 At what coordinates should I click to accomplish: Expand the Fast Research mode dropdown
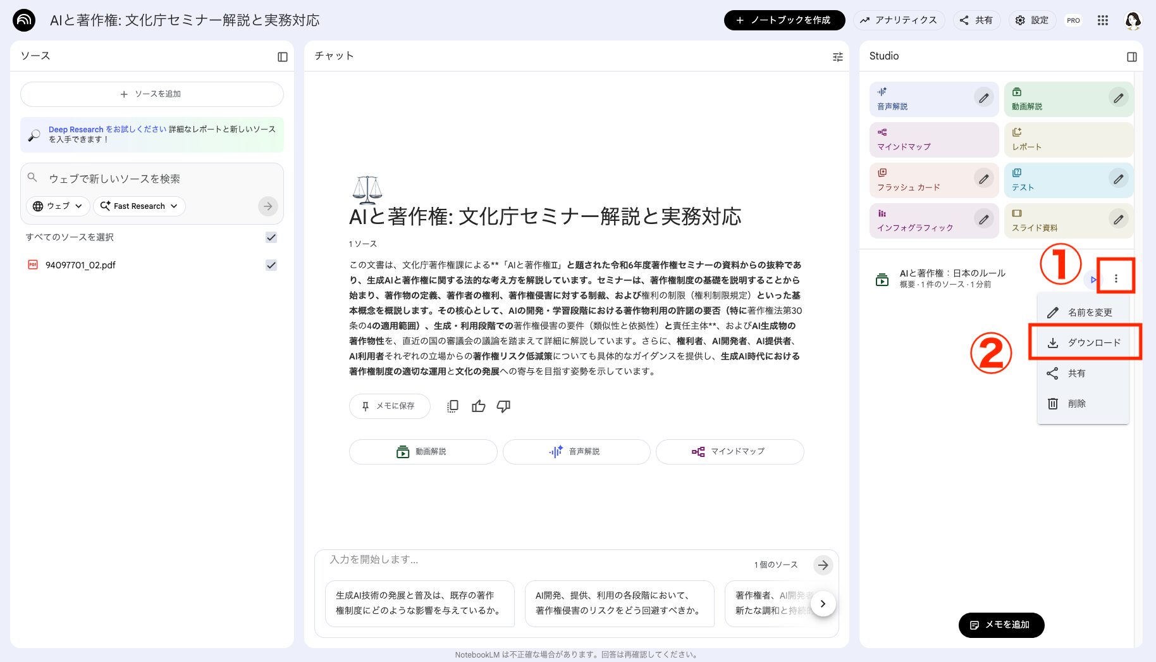[138, 206]
